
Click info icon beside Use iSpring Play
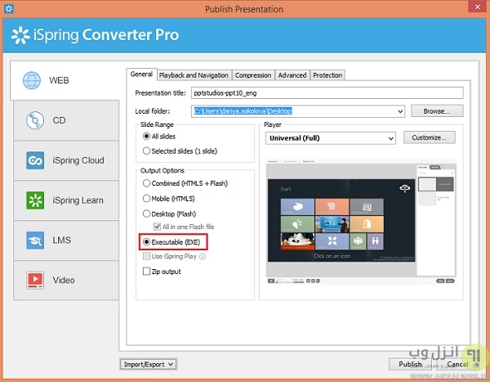(x=202, y=256)
